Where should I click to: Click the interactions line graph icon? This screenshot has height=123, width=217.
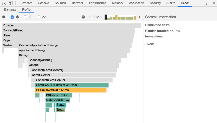pyautogui.click(x=44, y=17)
